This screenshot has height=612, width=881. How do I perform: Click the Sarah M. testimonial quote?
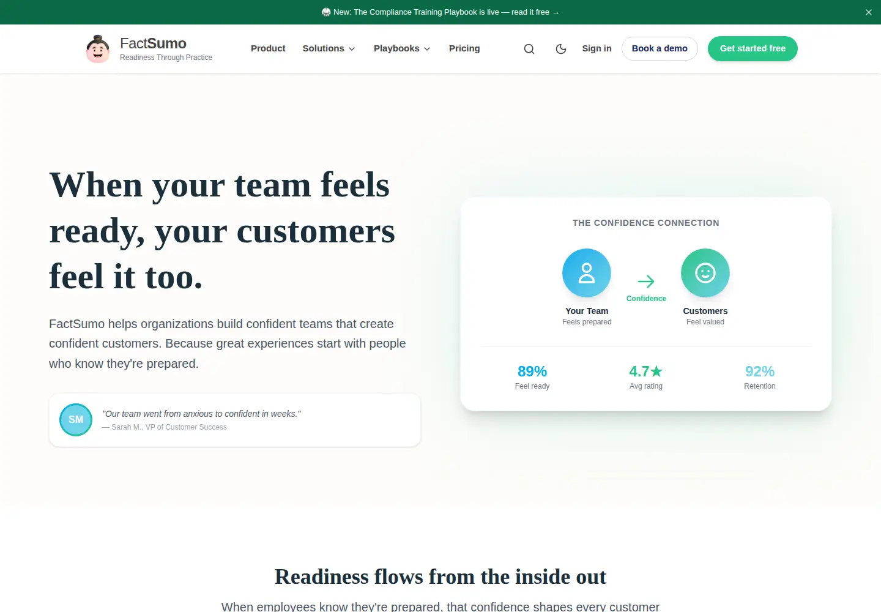[201, 414]
